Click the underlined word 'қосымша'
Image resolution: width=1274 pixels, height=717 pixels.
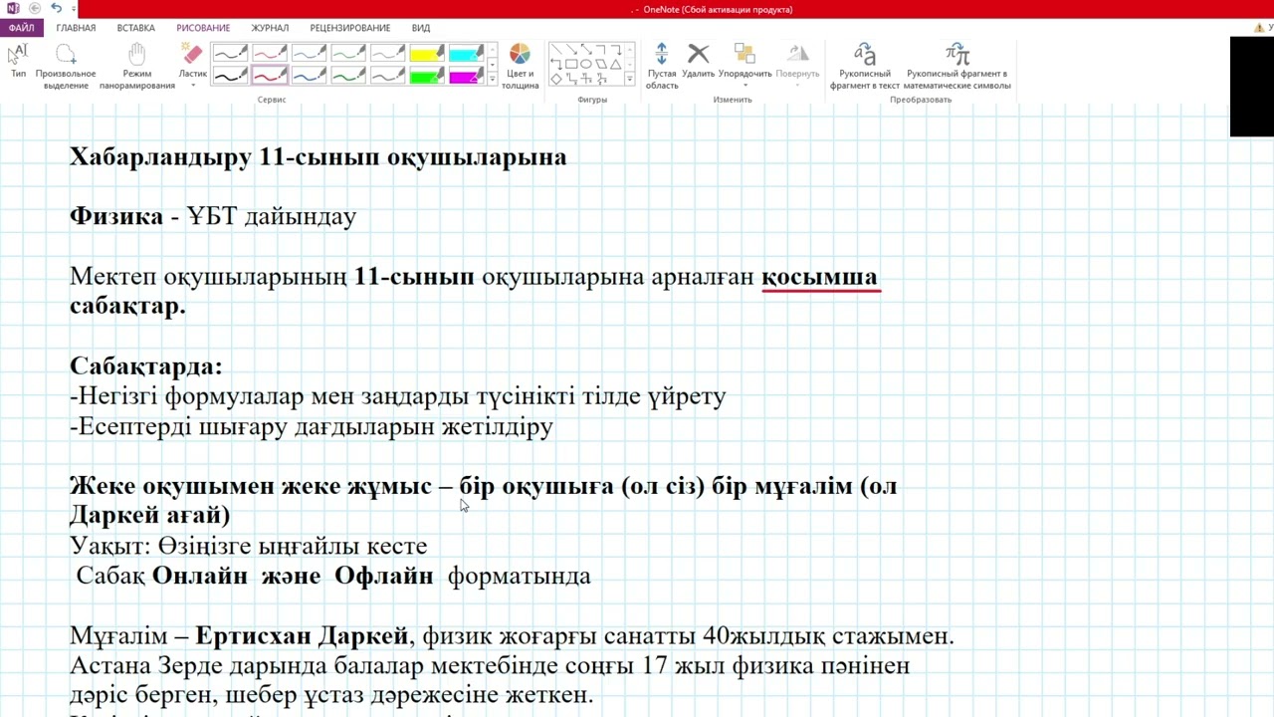[x=819, y=278]
